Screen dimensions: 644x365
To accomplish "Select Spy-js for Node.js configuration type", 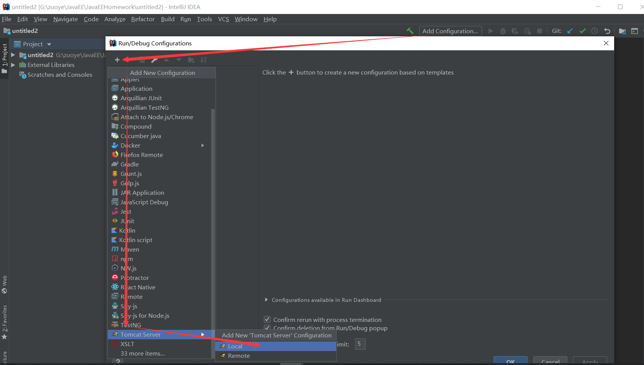I will (161, 315).
